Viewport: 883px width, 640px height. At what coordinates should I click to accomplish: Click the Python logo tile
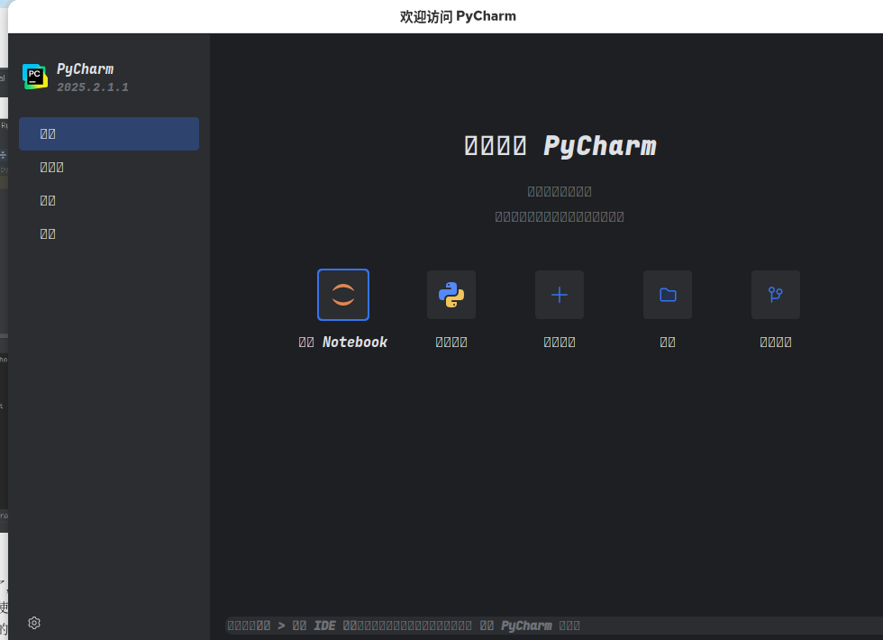pos(451,295)
